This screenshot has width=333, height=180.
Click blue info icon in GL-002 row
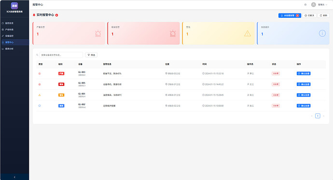[40, 106]
